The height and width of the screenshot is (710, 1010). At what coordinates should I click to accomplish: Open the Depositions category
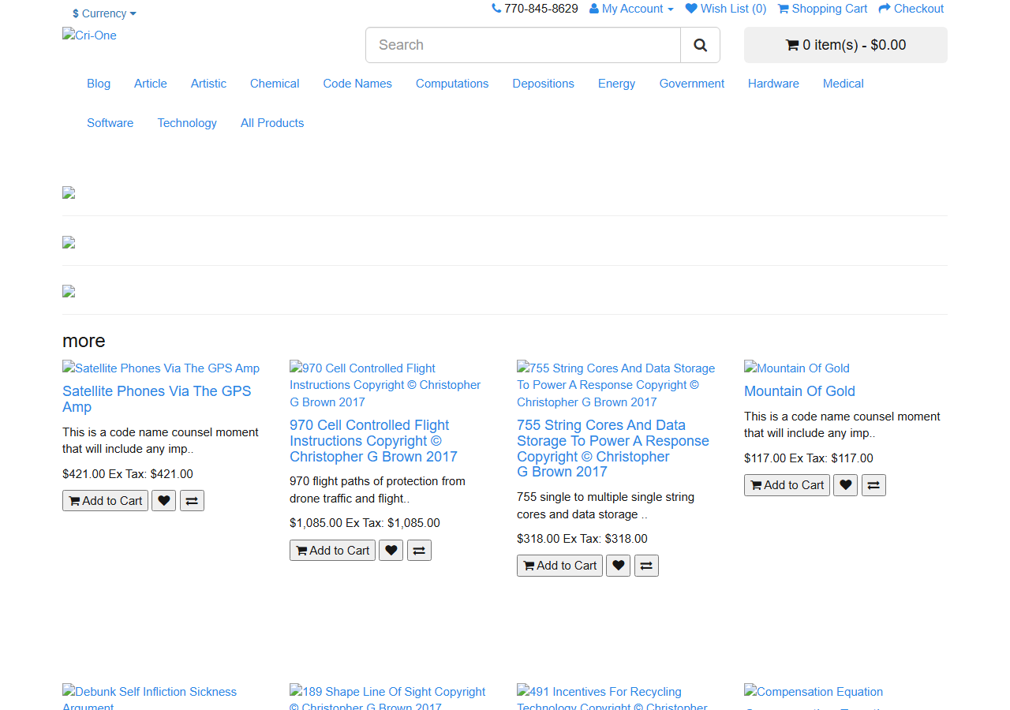coord(544,84)
